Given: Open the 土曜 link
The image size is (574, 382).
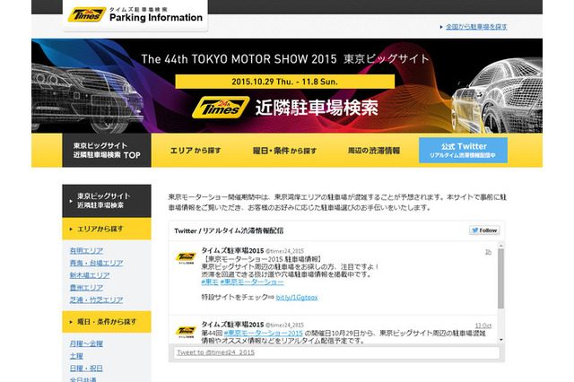Looking at the screenshot, I should pos(76,356).
